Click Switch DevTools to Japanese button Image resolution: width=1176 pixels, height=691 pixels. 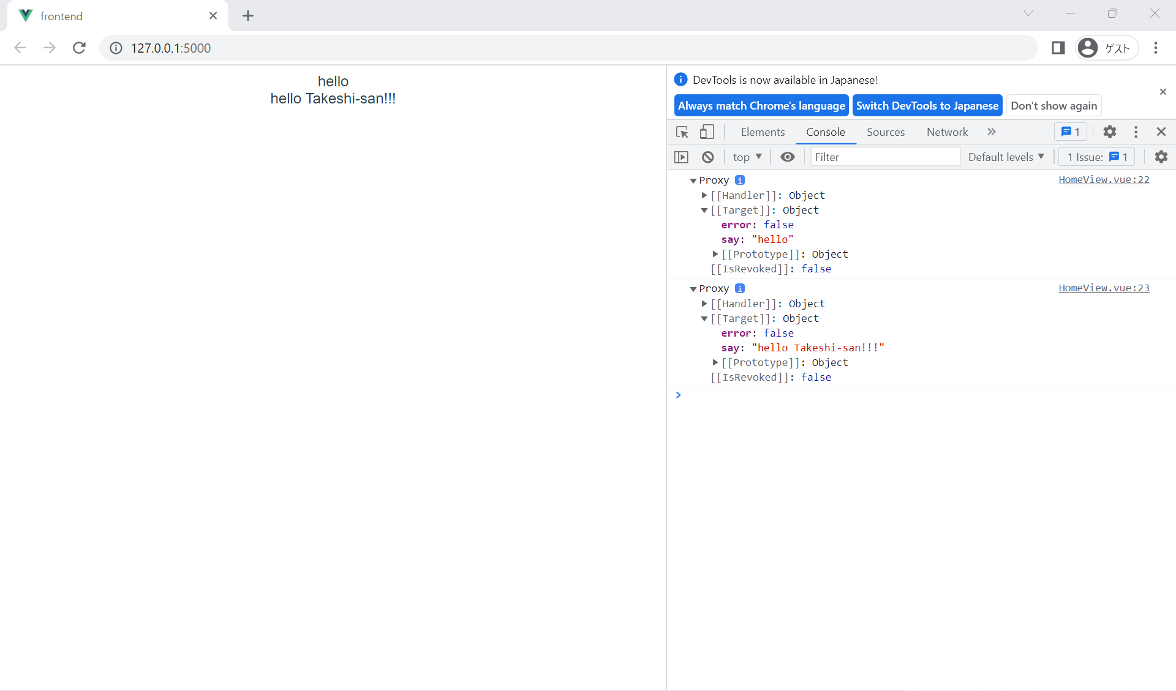coord(927,105)
